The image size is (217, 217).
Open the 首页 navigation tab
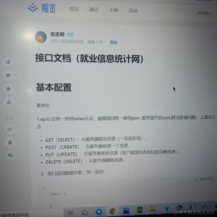point(74,9)
